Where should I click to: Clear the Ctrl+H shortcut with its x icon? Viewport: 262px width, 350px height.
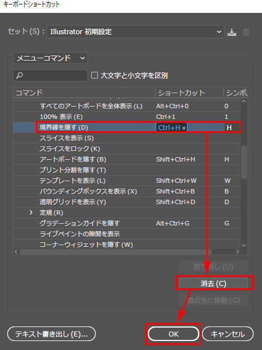(184, 128)
